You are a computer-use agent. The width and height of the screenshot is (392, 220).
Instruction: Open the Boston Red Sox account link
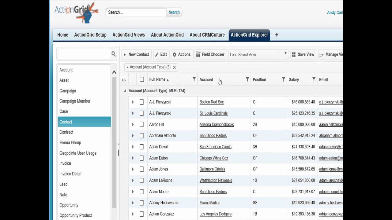pyautogui.click(x=212, y=102)
